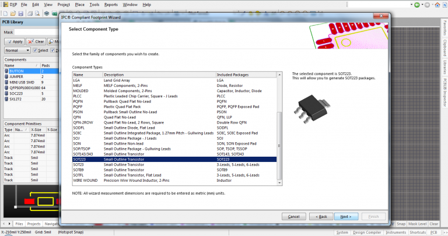Click the Design Compiler status bar button
Image resolution: width=448 pixels, height=236 pixels.
pyautogui.click(x=367, y=233)
